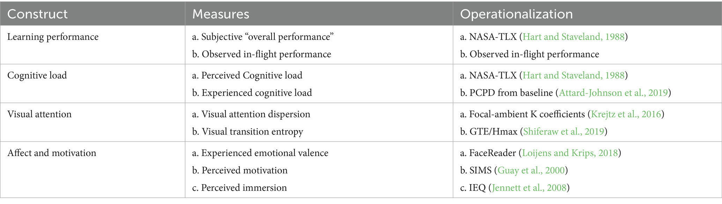Follow the Shiferaw et al., 2019 reference link
Image resolution: width=722 pixels, height=204 pixels.
click(564, 131)
